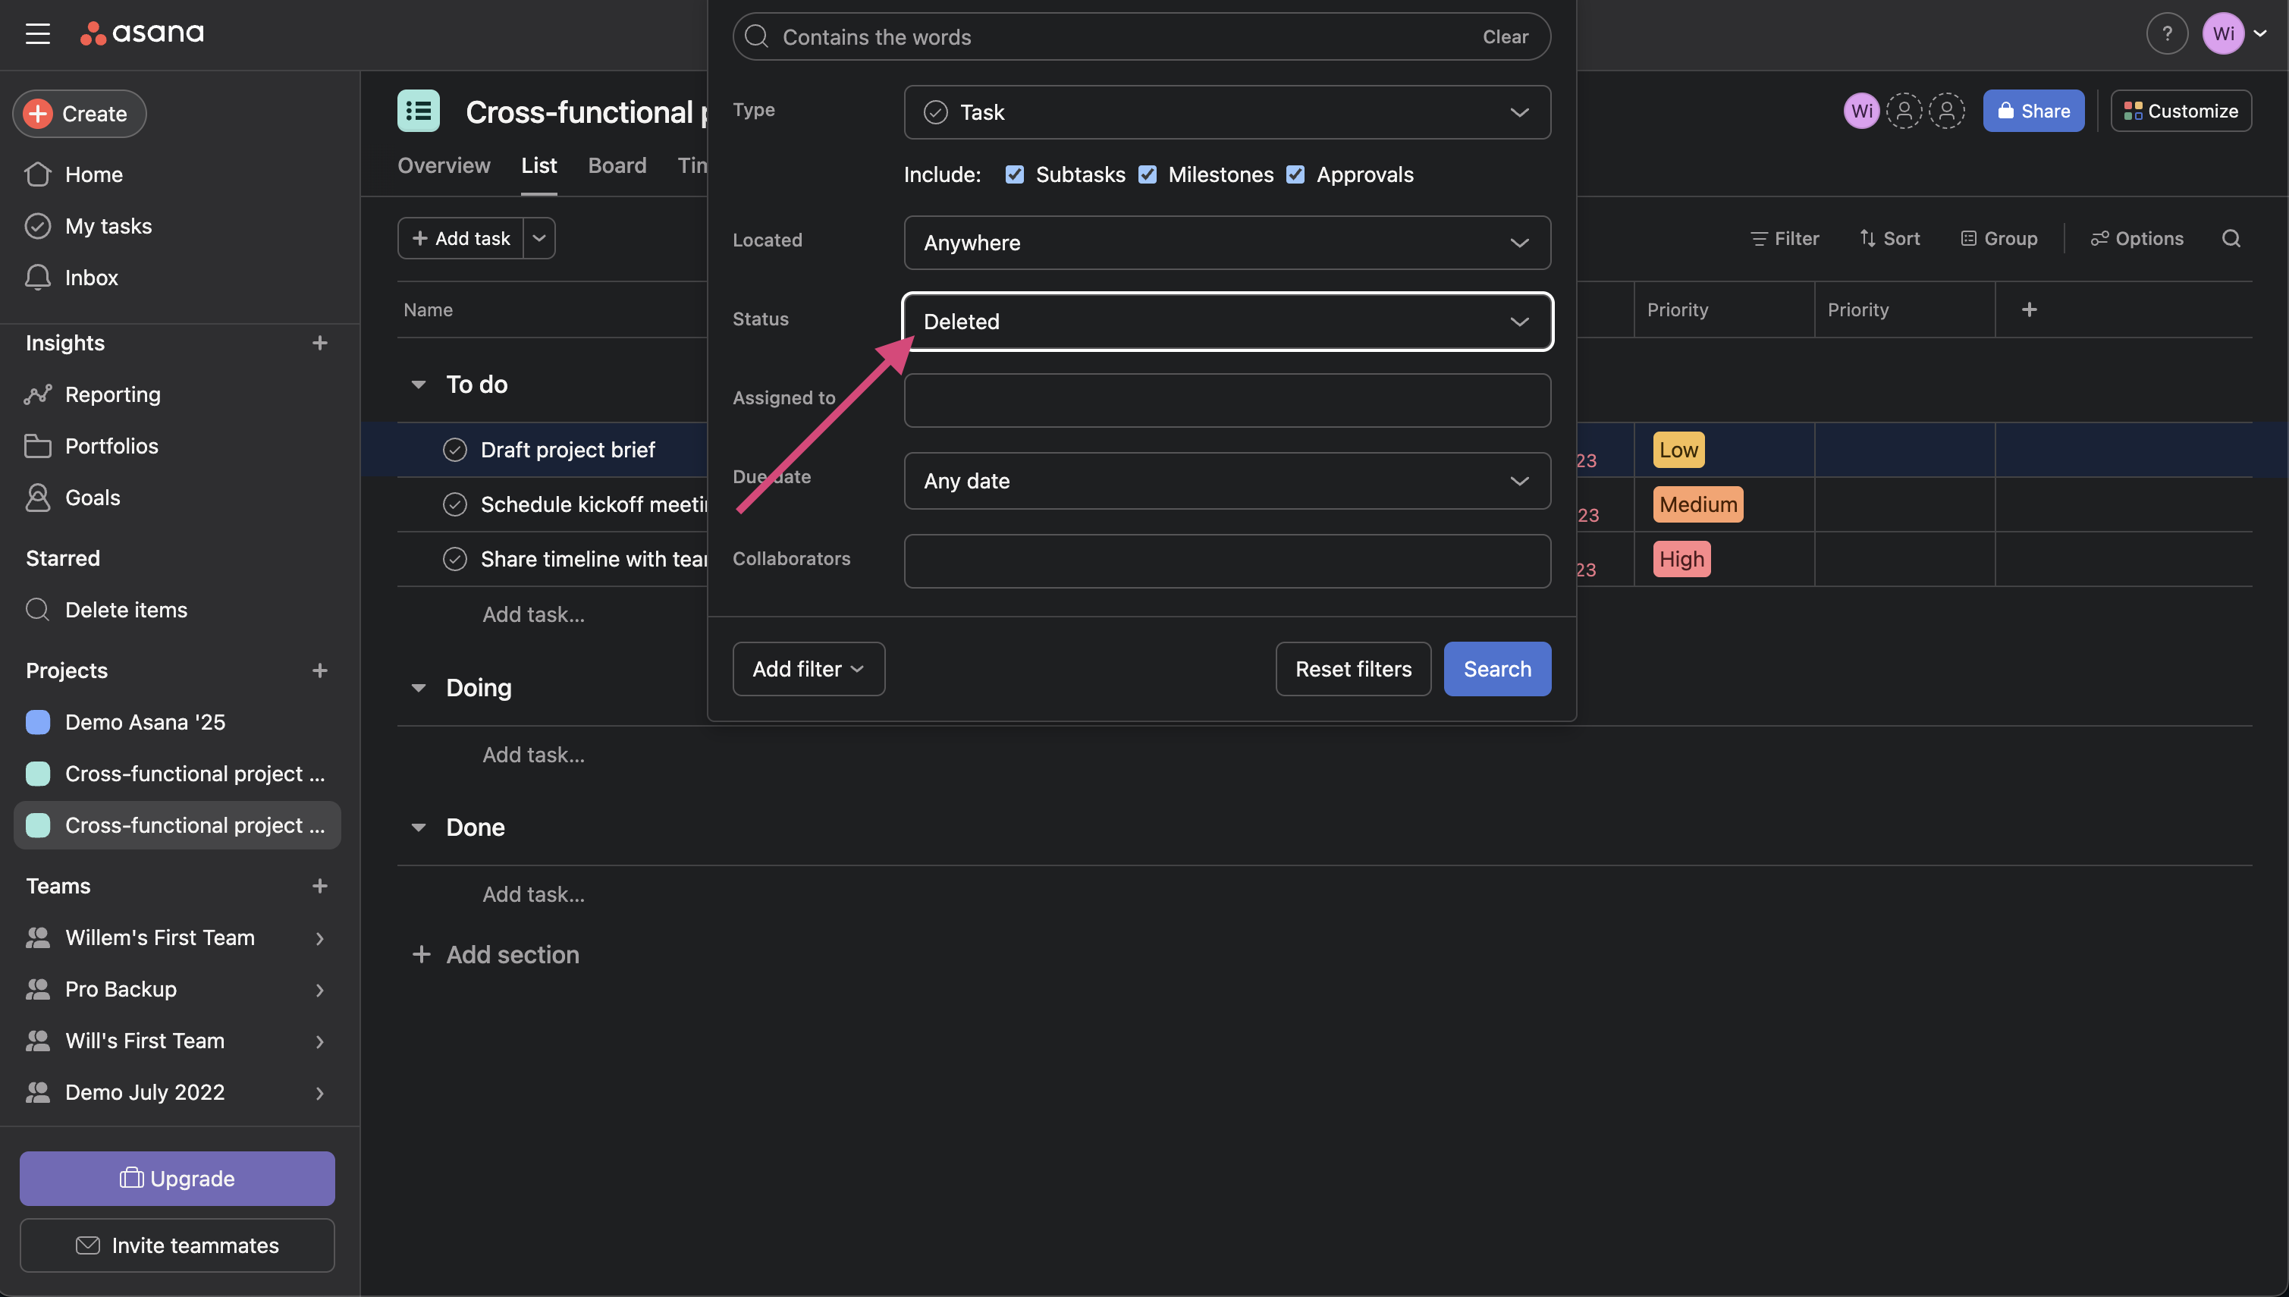Click Reset filters button
Viewport: 2289px width, 1297px height.
pos(1352,669)
